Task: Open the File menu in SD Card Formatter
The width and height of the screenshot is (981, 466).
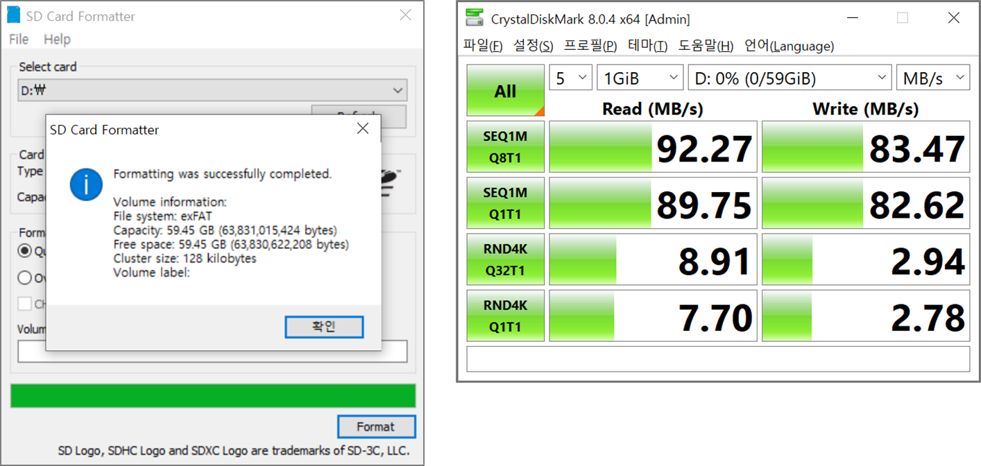Action: [19, 40]
